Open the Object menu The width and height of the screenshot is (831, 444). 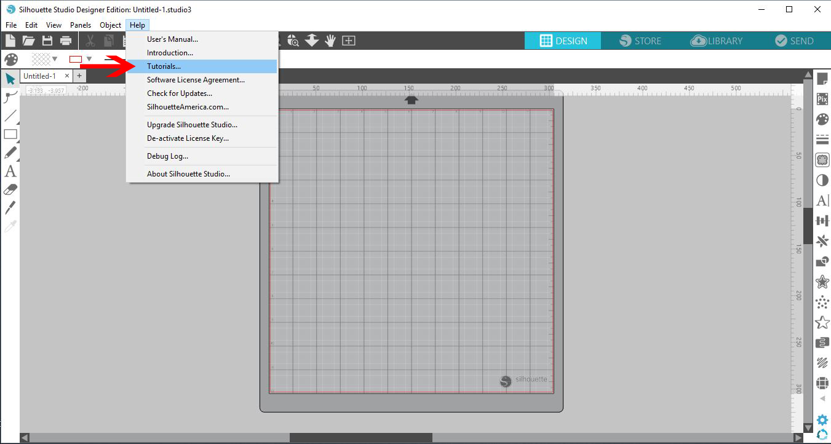tap(111, 25)
